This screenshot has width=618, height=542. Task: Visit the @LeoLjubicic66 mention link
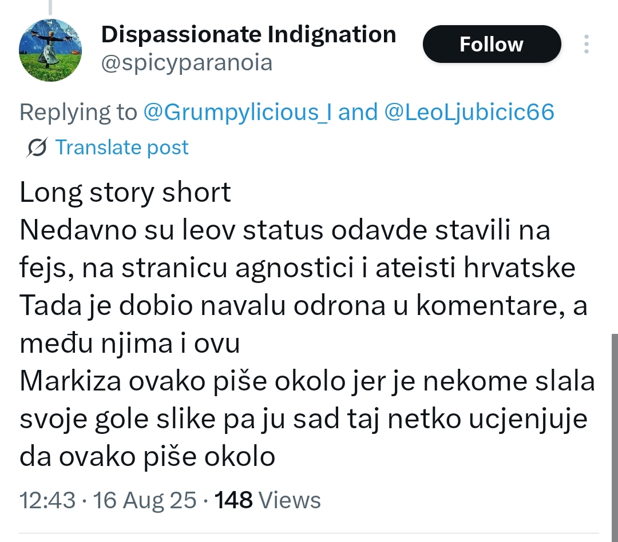[x=469, y=112]
